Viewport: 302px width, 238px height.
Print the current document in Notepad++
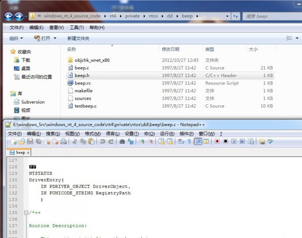(x=63, y=142)
